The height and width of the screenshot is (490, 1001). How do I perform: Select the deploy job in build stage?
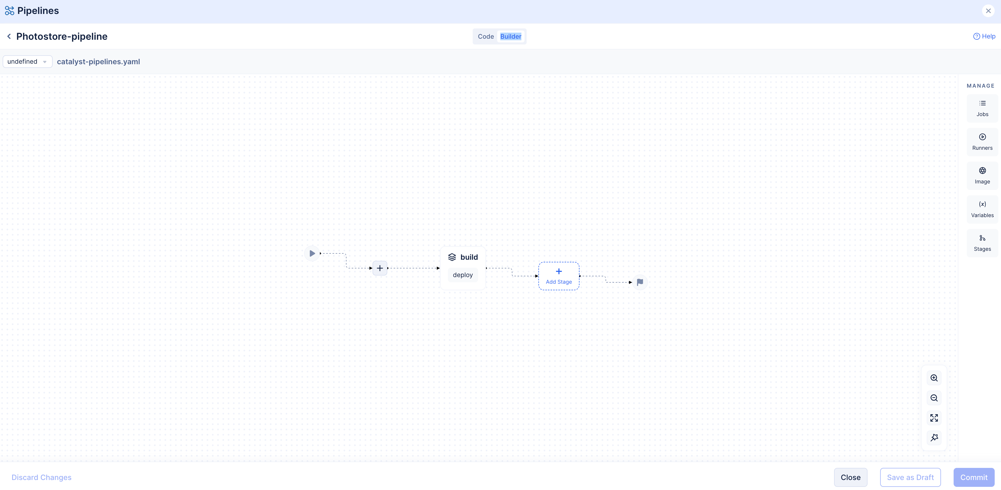point(462,275)
